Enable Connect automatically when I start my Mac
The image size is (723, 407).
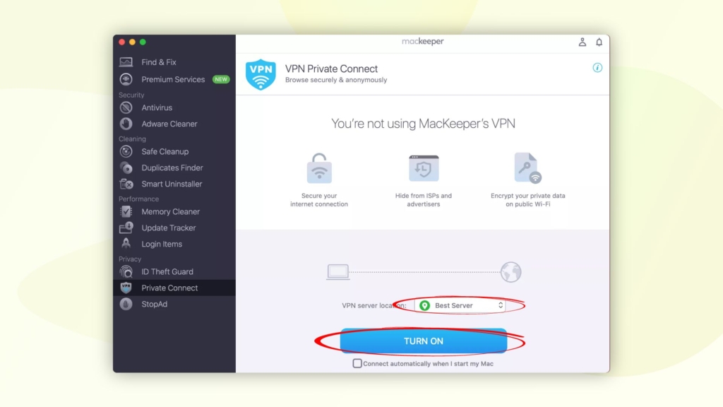[x=357, y=364]
